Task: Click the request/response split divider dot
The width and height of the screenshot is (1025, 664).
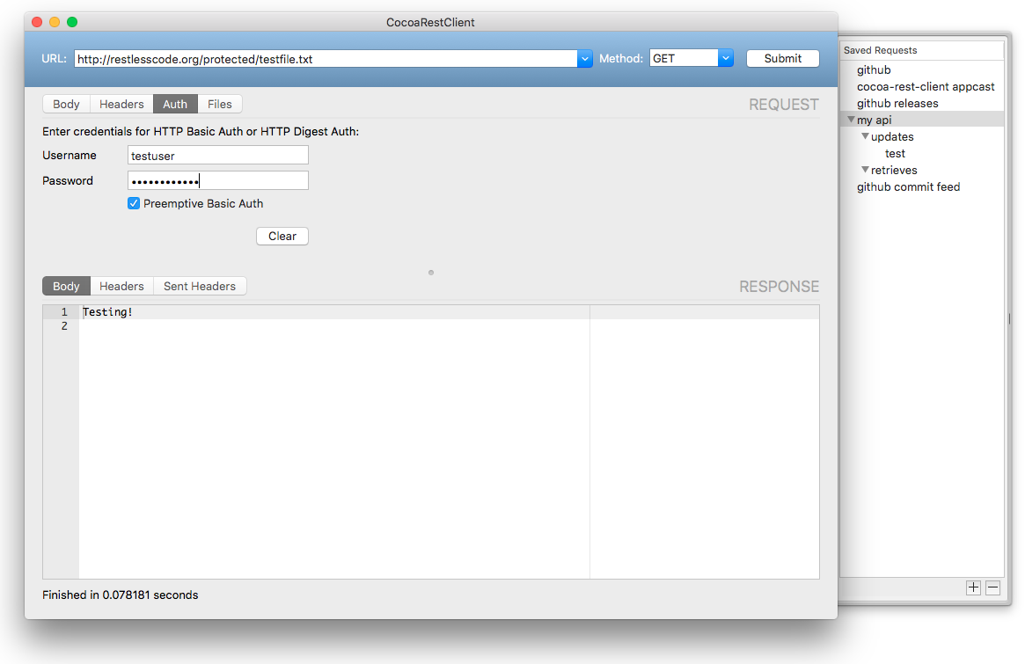Action: click(431, 273)
